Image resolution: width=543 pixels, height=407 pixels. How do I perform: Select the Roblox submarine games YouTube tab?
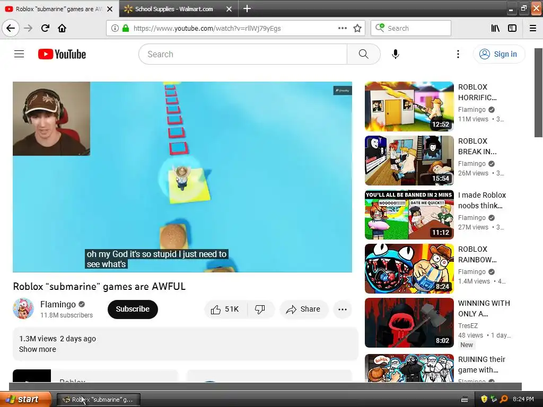click(54, 9)
